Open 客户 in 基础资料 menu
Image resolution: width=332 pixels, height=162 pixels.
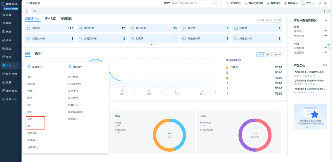click(30, 77)
